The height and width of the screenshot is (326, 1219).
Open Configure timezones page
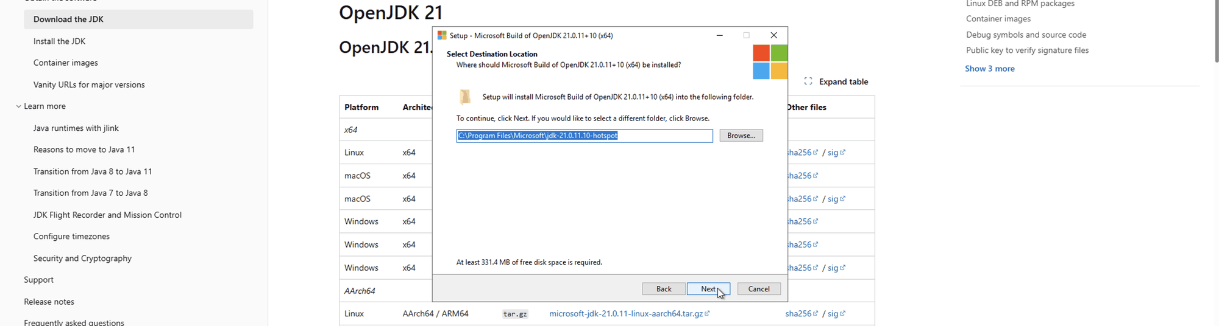tap(71, 237)
